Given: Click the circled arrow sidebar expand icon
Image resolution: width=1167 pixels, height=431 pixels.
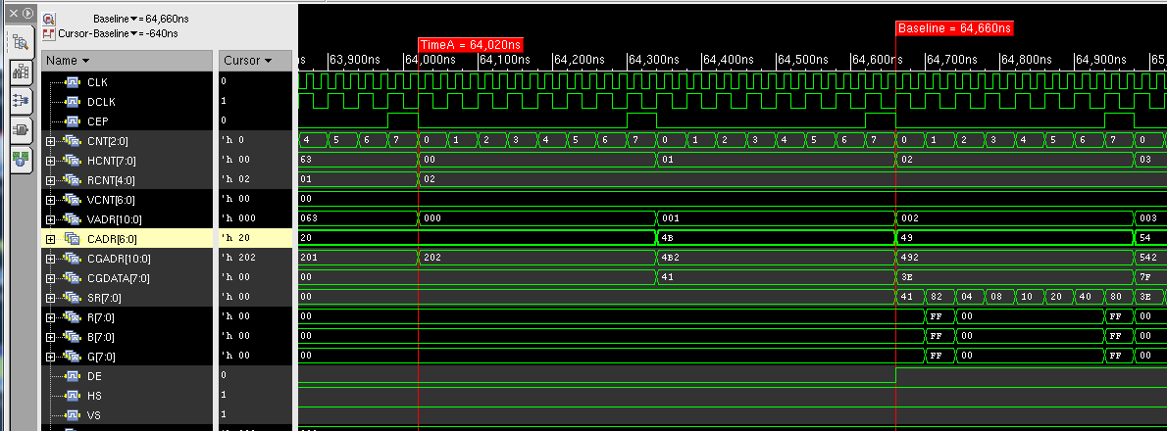Looking at the screenshot, I should click(26, 14).
